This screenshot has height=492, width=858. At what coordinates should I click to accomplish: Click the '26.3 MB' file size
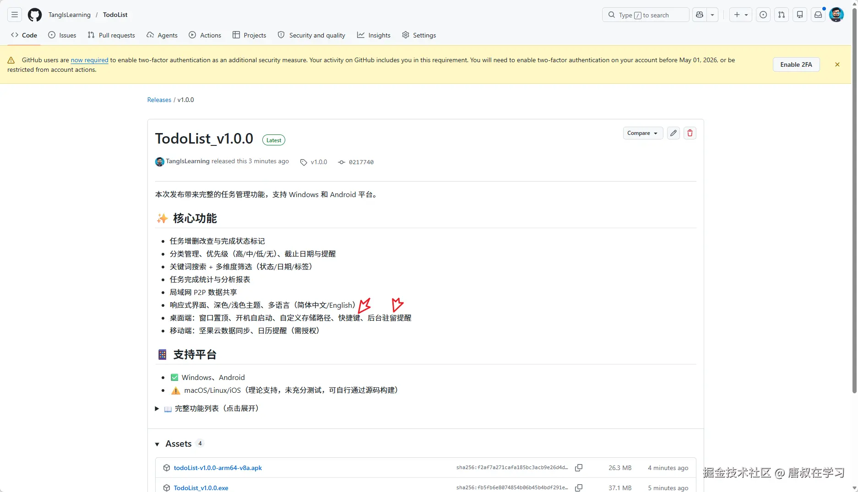(620, 468)
